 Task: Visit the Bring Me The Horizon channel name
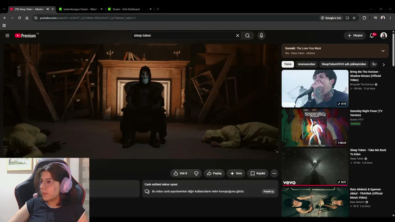(362, 84)
